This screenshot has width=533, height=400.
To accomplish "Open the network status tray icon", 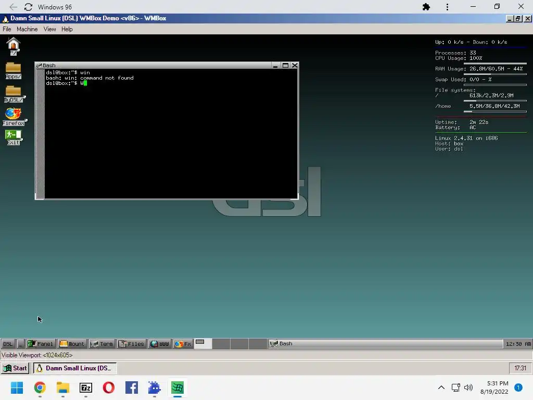I will 456,387.
